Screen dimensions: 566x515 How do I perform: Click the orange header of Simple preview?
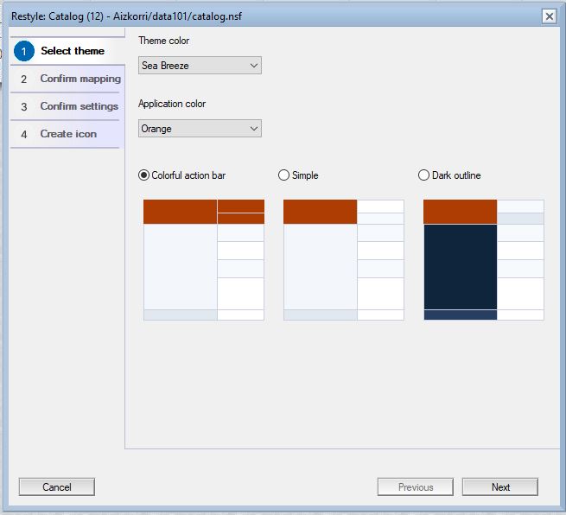320,212
